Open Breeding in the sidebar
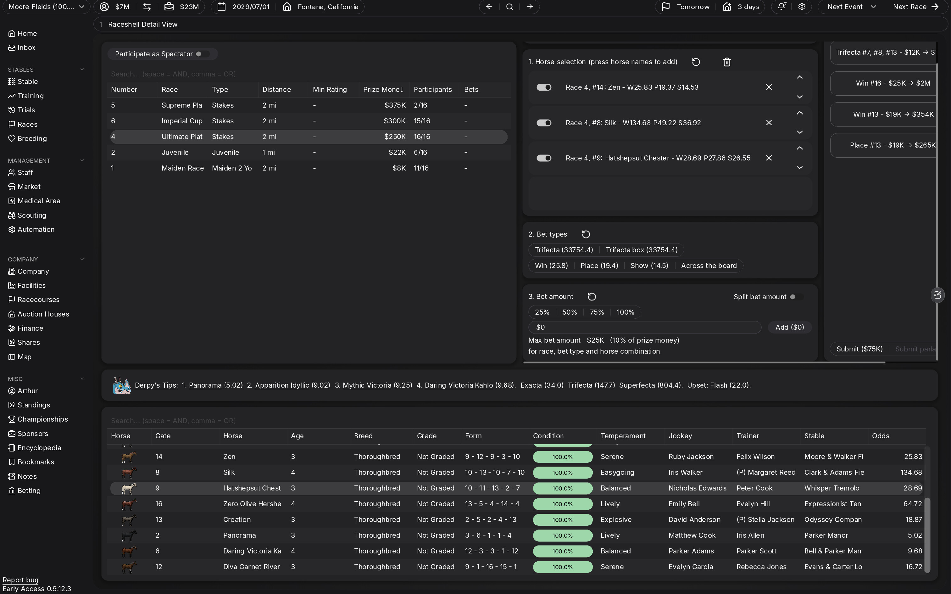 [x=27, y=139]
